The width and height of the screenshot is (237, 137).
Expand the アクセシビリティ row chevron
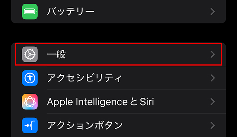click(213, 78)
